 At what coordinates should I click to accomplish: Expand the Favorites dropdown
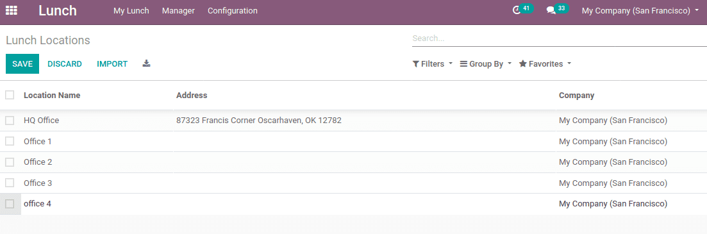pos(545,64)
